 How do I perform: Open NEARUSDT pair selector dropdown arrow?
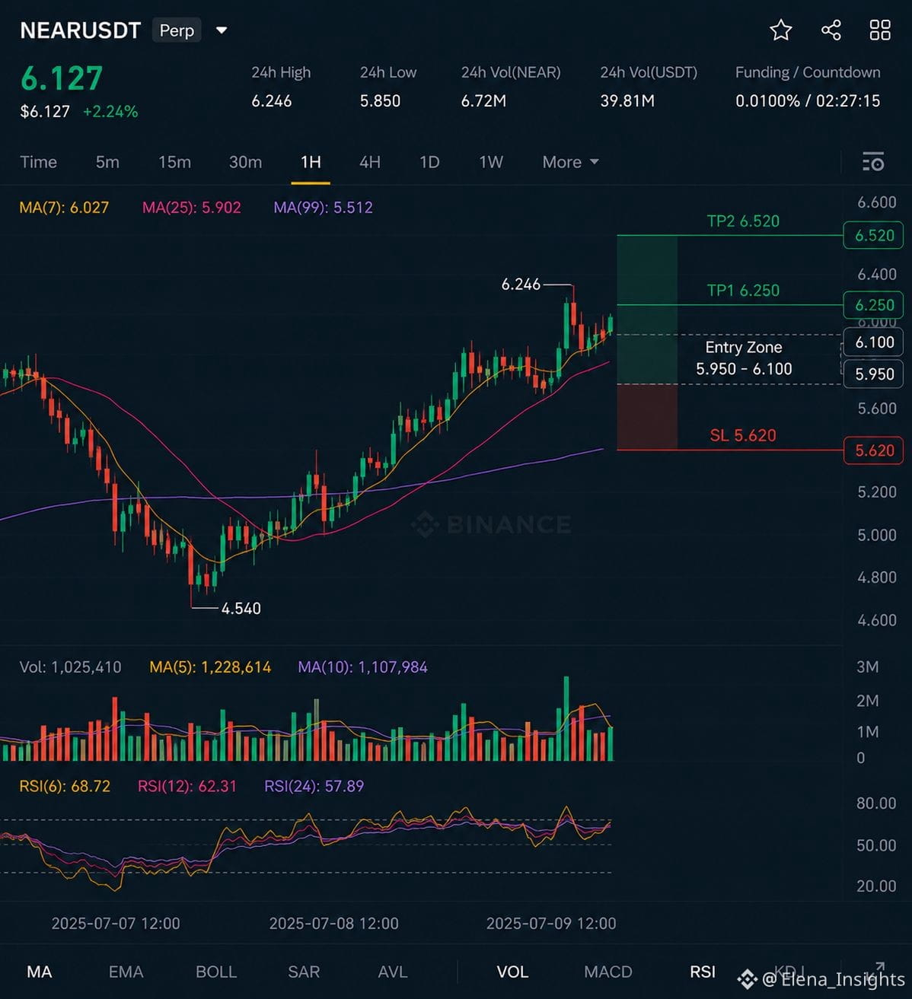click(x=222, y=30)
